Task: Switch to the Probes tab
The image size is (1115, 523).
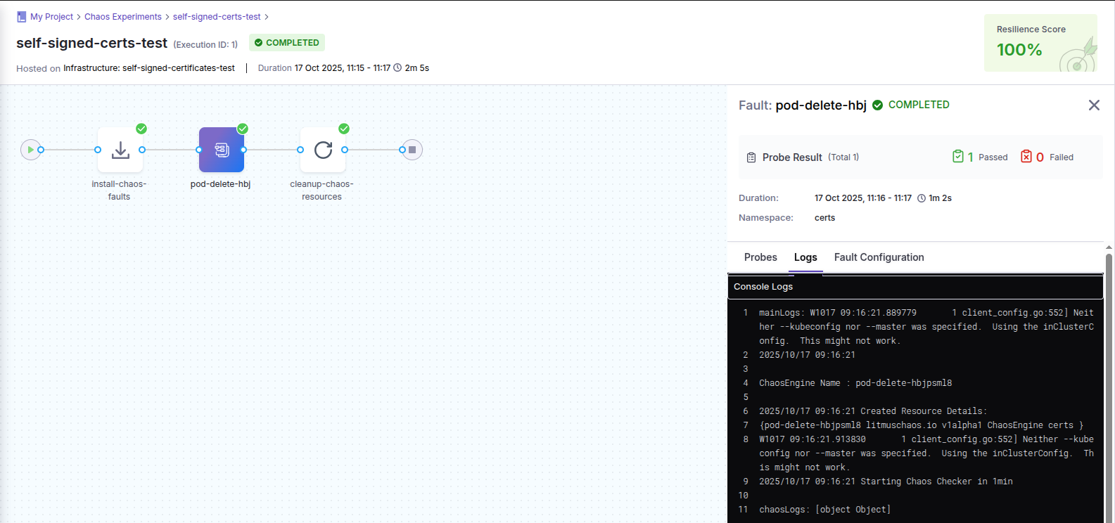Action: pyautogui.click(x=760, y=257)
